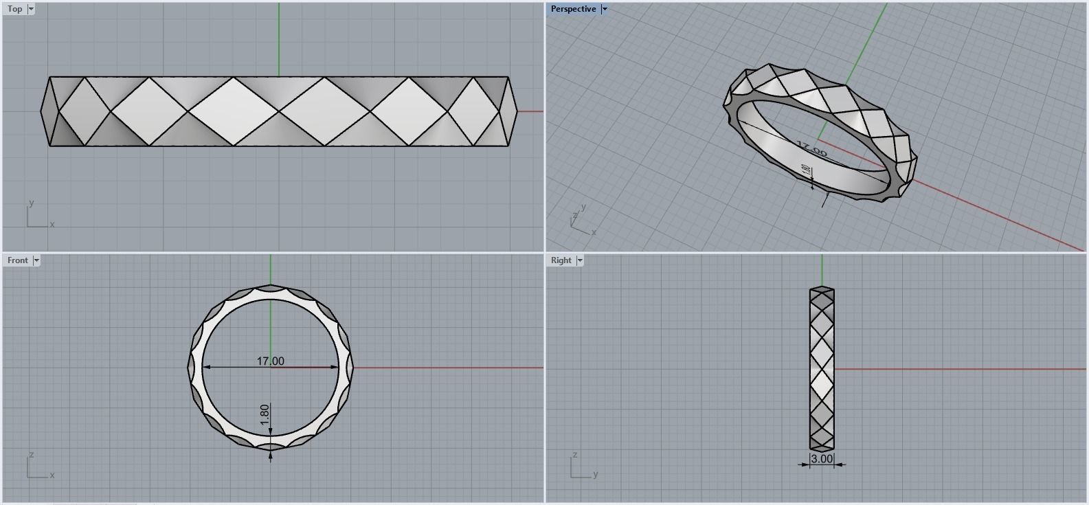
Task: Activate the Top viewport title label
Action: tap(14, 9)
